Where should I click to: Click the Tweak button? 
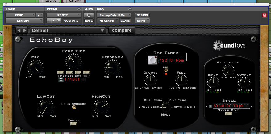point(74,124)
